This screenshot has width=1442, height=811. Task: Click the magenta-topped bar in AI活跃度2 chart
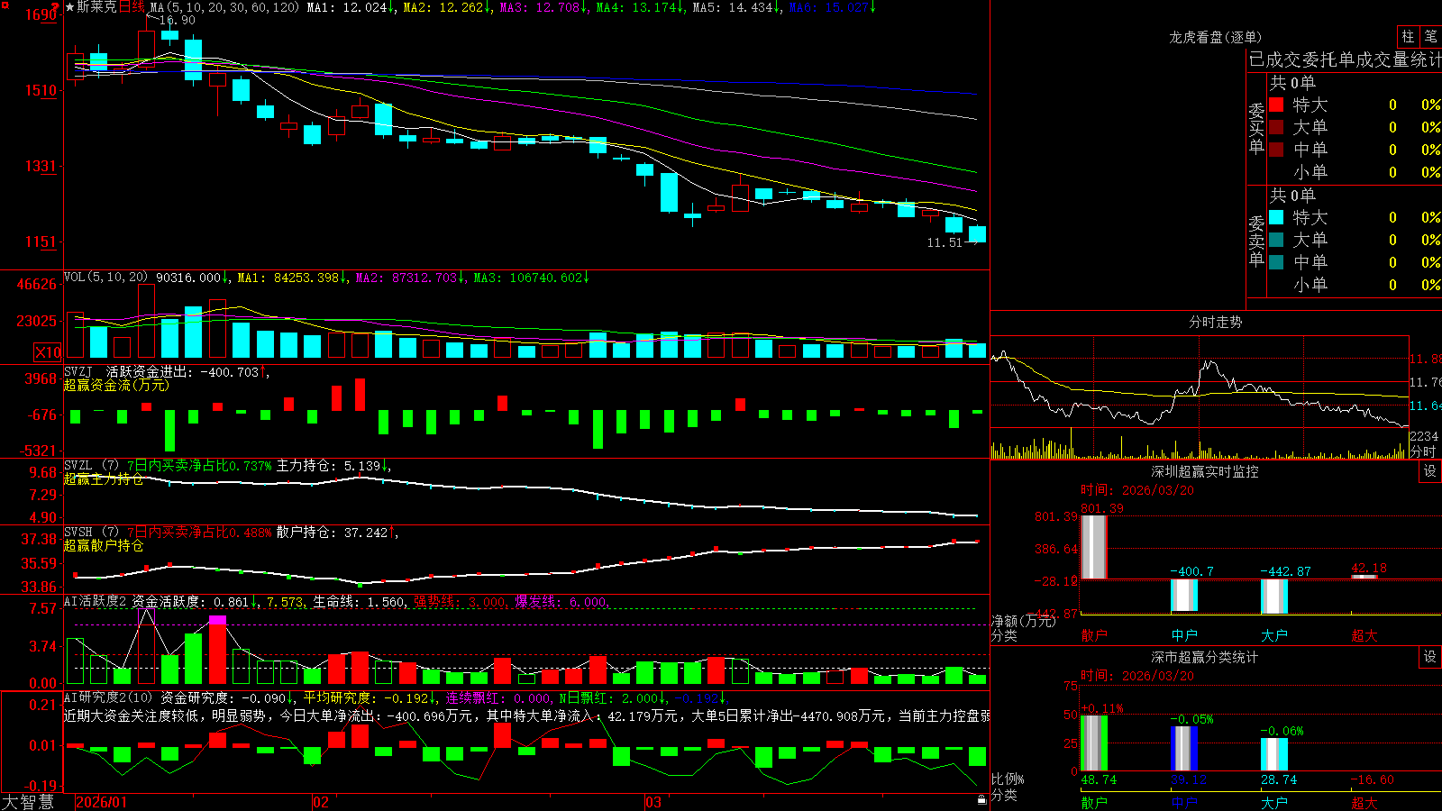(x=217, y=650)
